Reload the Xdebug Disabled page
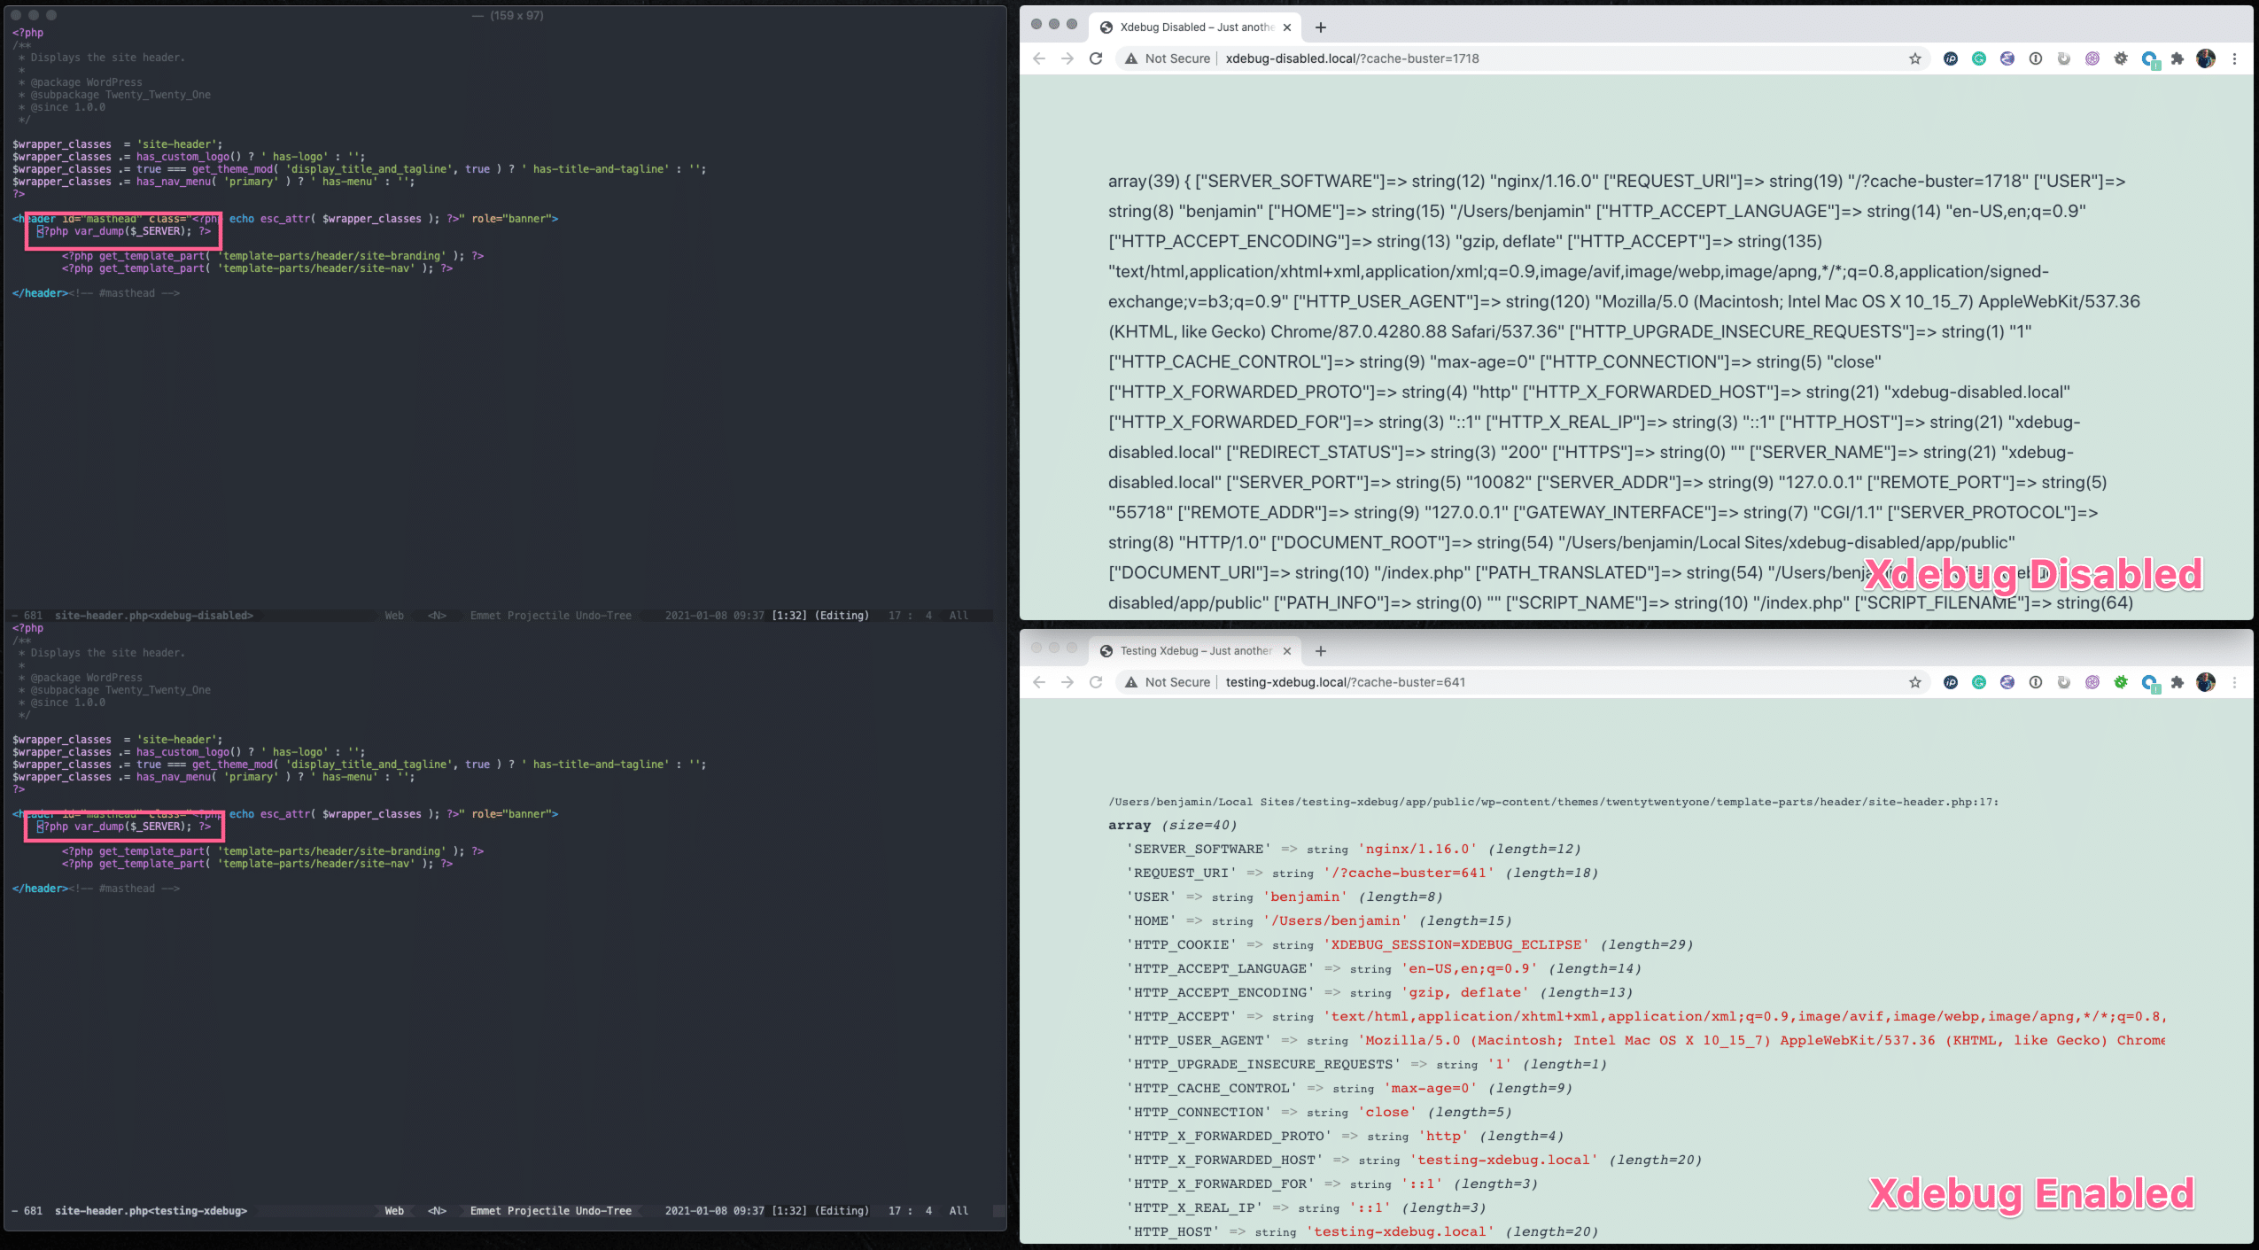2259x1250 pixels. [x=1096, y=58]
